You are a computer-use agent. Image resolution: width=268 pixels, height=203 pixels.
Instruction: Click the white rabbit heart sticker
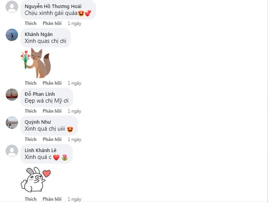point(36,179)
